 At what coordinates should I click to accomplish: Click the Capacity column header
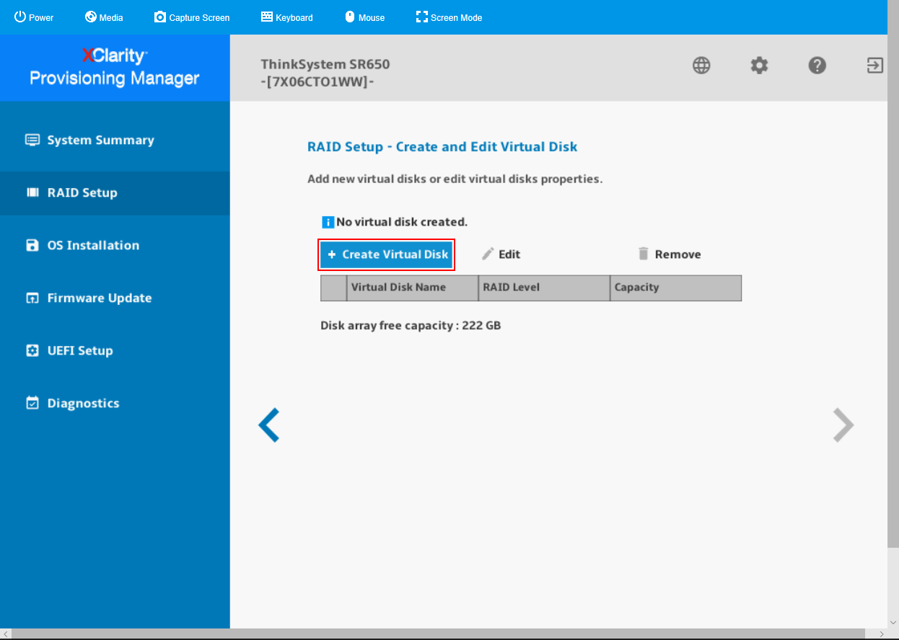click(x=675, y=288)
